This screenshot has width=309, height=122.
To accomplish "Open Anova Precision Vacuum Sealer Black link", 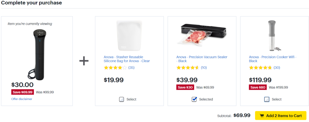I will click(202, 59).
